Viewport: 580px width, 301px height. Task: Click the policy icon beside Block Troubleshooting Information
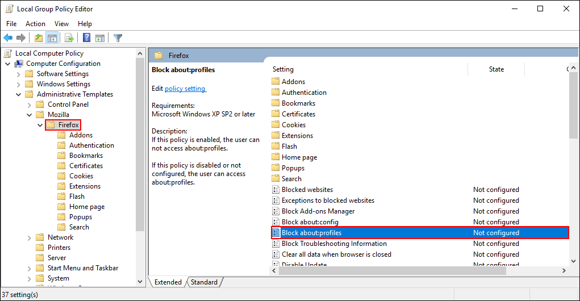pyautogui.click(x=276, y=244)
